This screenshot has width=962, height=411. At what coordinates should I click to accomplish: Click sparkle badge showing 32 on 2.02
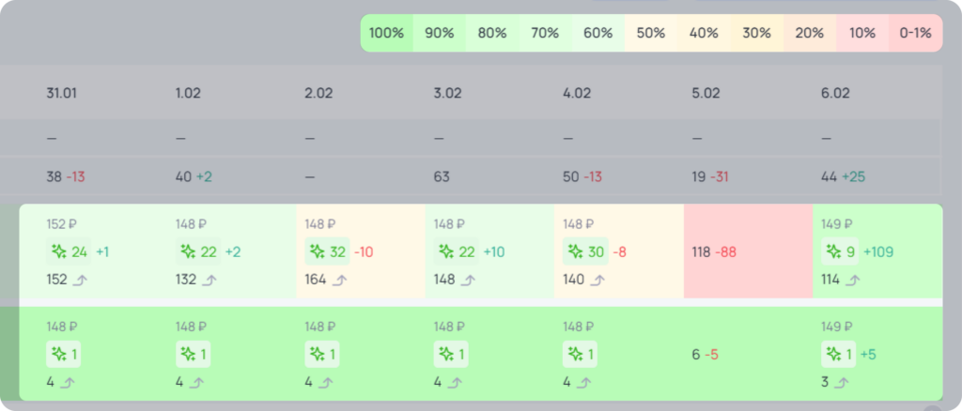coord(327,251)
